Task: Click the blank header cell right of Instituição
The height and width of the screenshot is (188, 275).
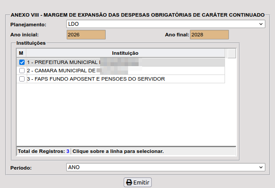Action: pos(232,53)
